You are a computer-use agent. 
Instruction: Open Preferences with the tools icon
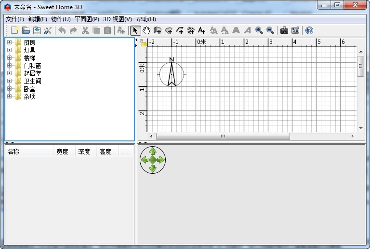48,30
